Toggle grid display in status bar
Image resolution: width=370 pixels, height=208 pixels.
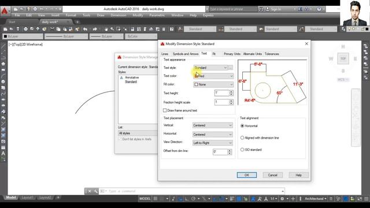point(156,199)
